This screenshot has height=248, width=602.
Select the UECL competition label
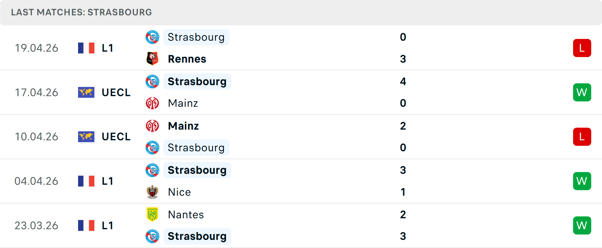(116, 92)
